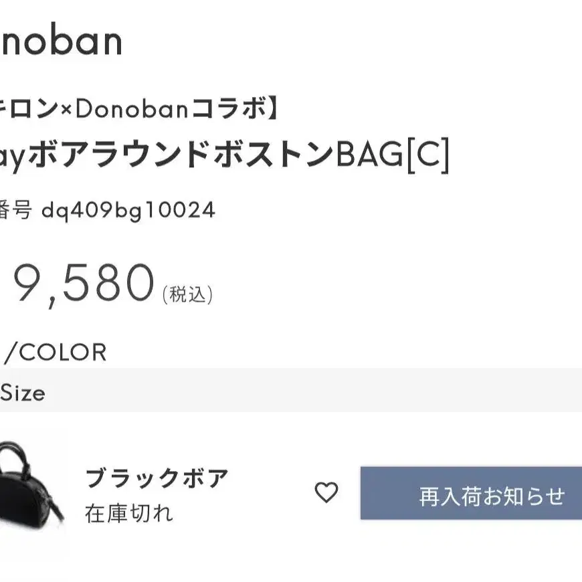Select the ブラックボア color name
This screenshot has width=582, height=582.
[x=157, y=478]
